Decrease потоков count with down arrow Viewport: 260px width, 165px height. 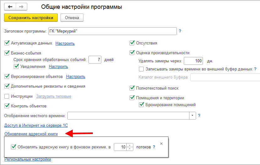(x=130, y=149)
